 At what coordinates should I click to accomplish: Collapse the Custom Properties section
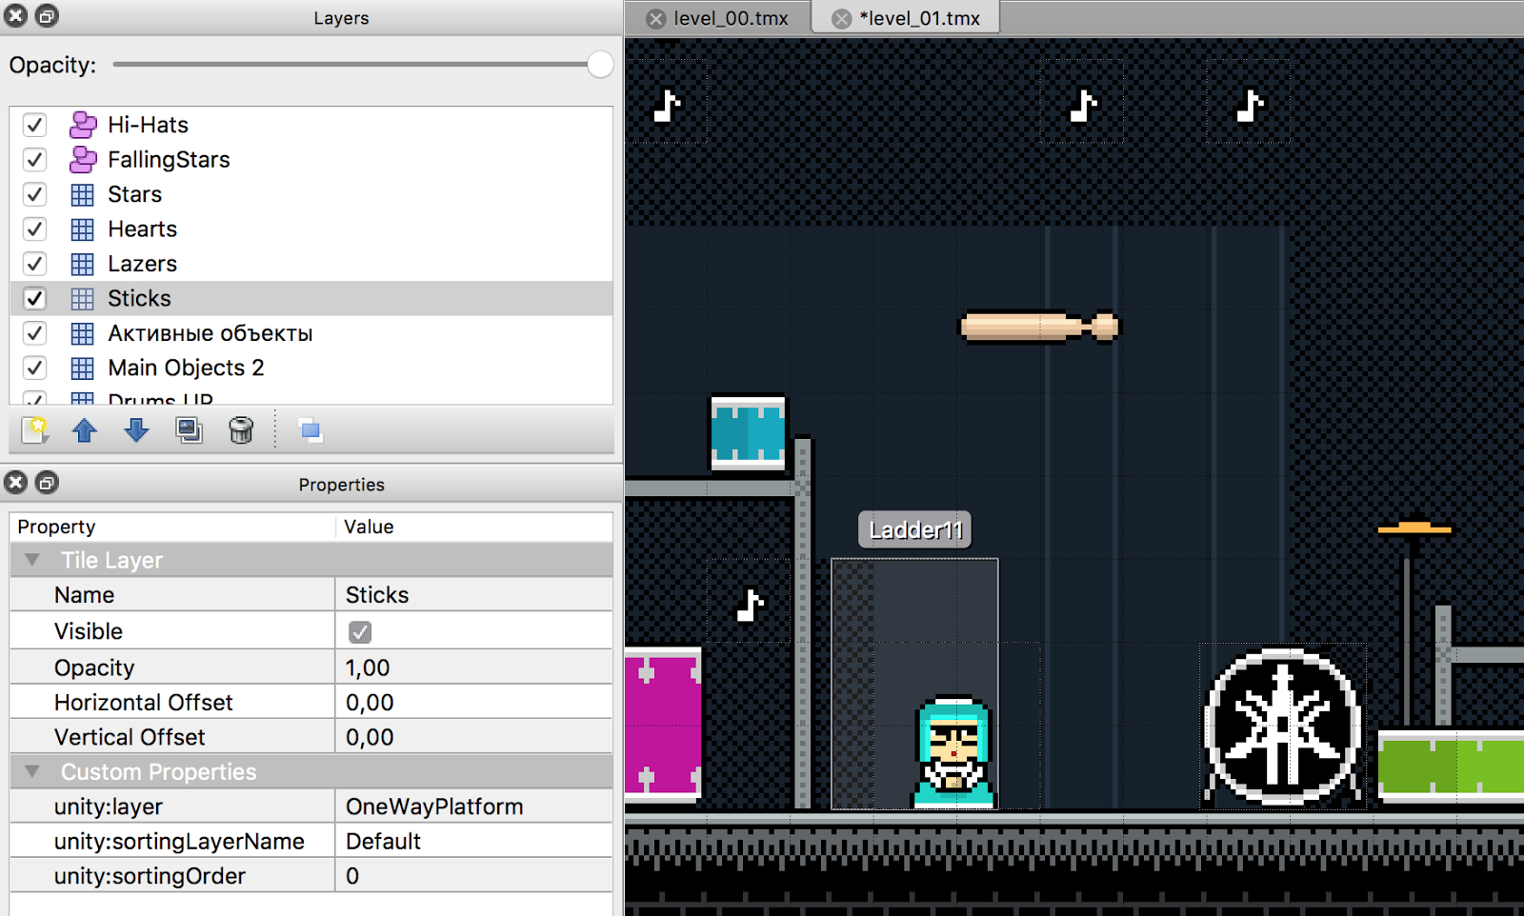[x=32, y=771]
